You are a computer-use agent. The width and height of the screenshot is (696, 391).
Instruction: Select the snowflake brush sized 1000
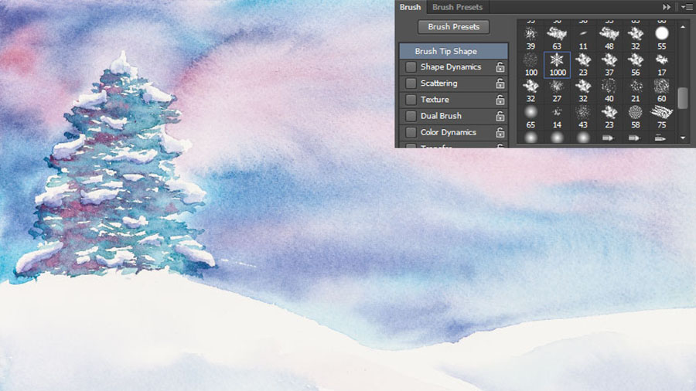(x=557, y=60)
